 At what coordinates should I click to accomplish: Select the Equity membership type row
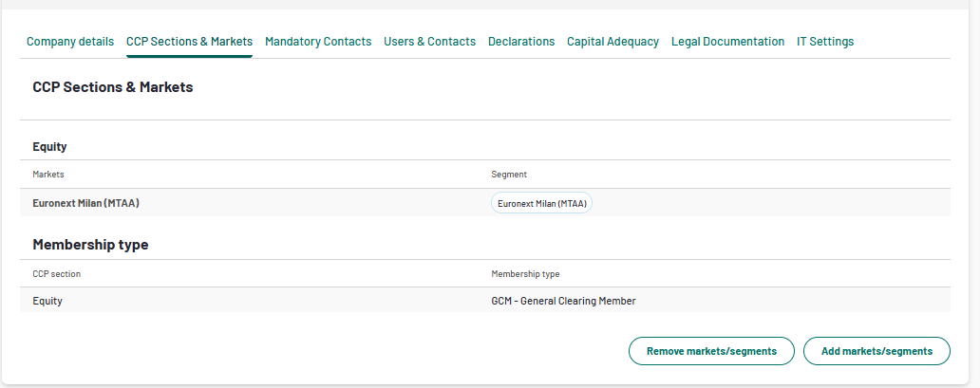coord(485,301)
